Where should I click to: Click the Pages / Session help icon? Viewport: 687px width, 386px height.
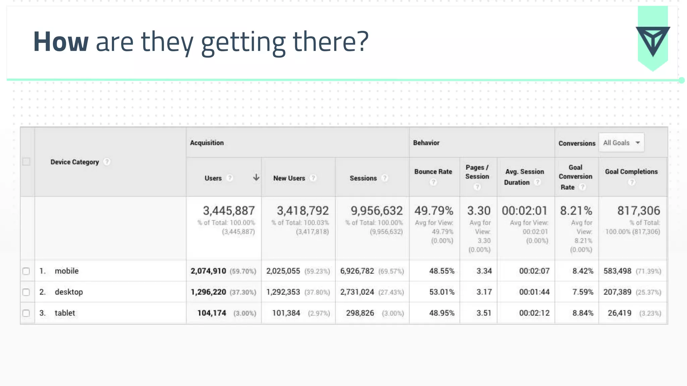477,187
